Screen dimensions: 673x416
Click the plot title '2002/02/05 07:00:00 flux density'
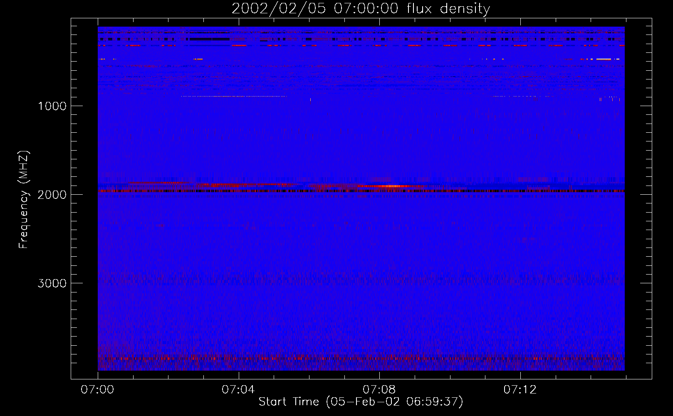click(361, 9)
